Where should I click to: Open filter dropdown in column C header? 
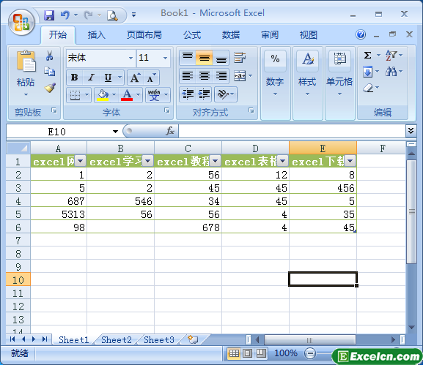pyautogui.click(x=215, y=161)
